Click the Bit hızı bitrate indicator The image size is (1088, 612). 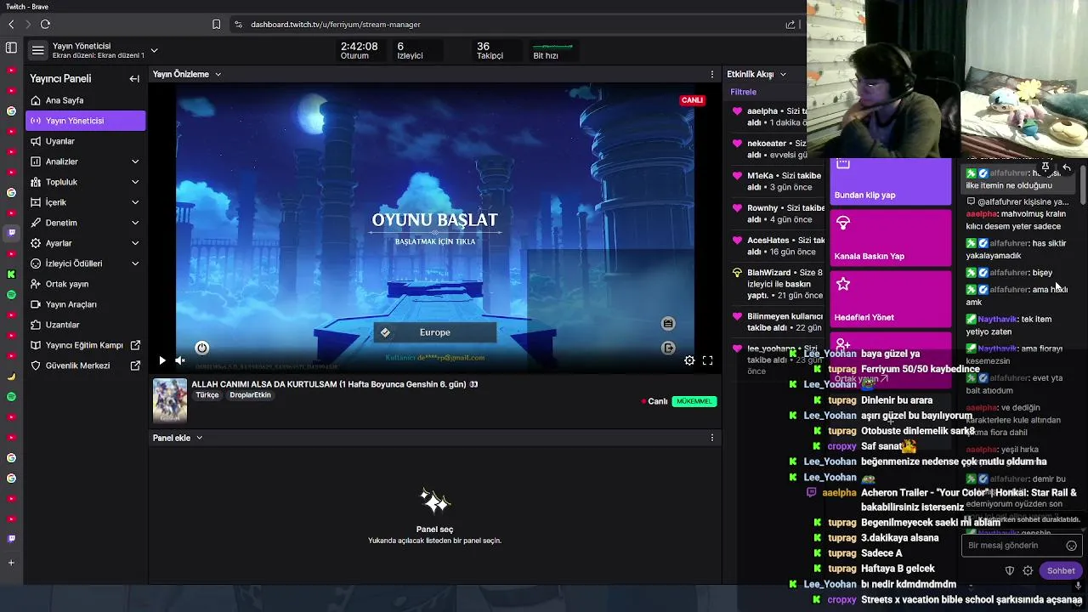coord(552,51)
